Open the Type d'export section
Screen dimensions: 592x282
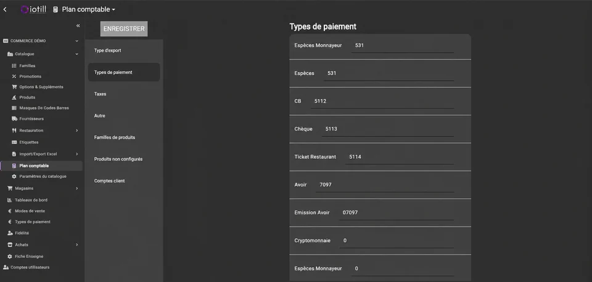coord(124,50)
